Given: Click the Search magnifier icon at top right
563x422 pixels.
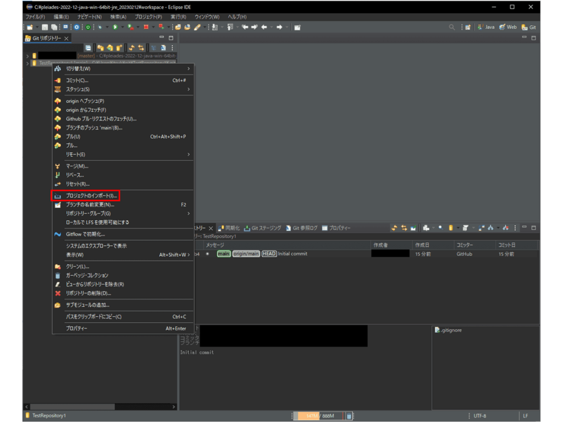Looking at the screenshot, I should point(452,27).
